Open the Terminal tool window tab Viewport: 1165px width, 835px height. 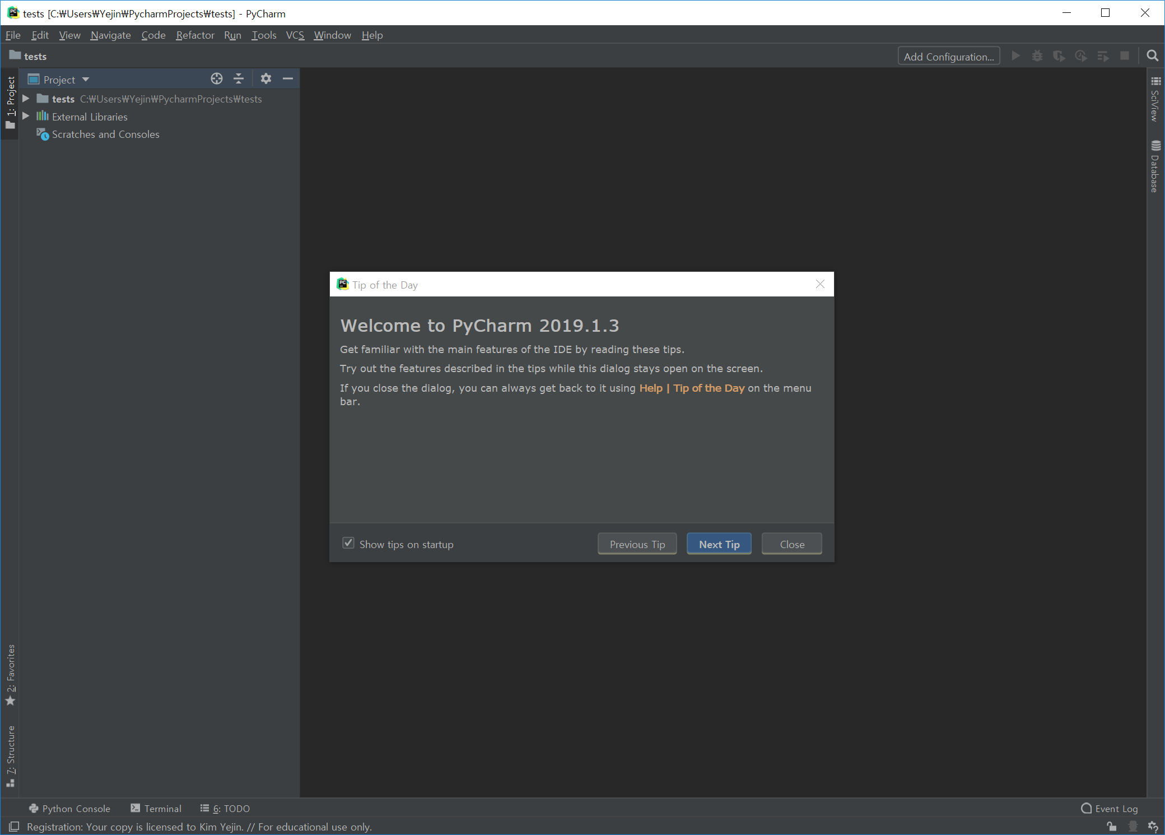point(156,809)
